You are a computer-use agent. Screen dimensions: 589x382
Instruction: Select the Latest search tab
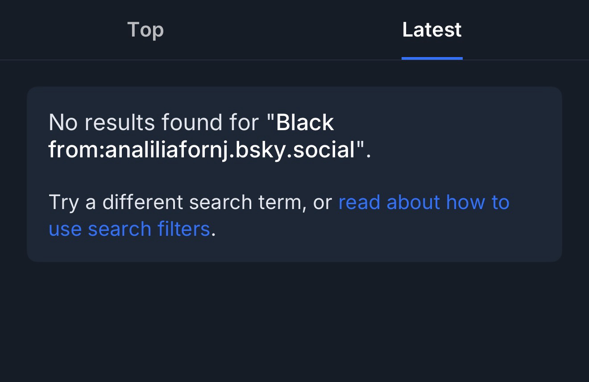(431, 30)
